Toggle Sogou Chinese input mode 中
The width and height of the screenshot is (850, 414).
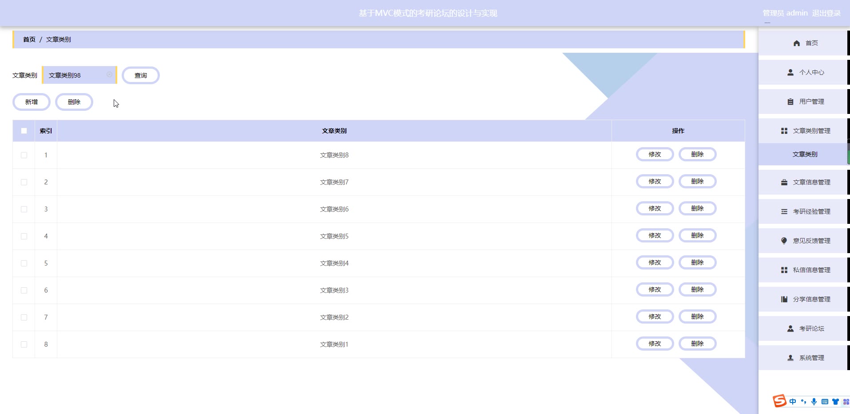pos(793,402)
